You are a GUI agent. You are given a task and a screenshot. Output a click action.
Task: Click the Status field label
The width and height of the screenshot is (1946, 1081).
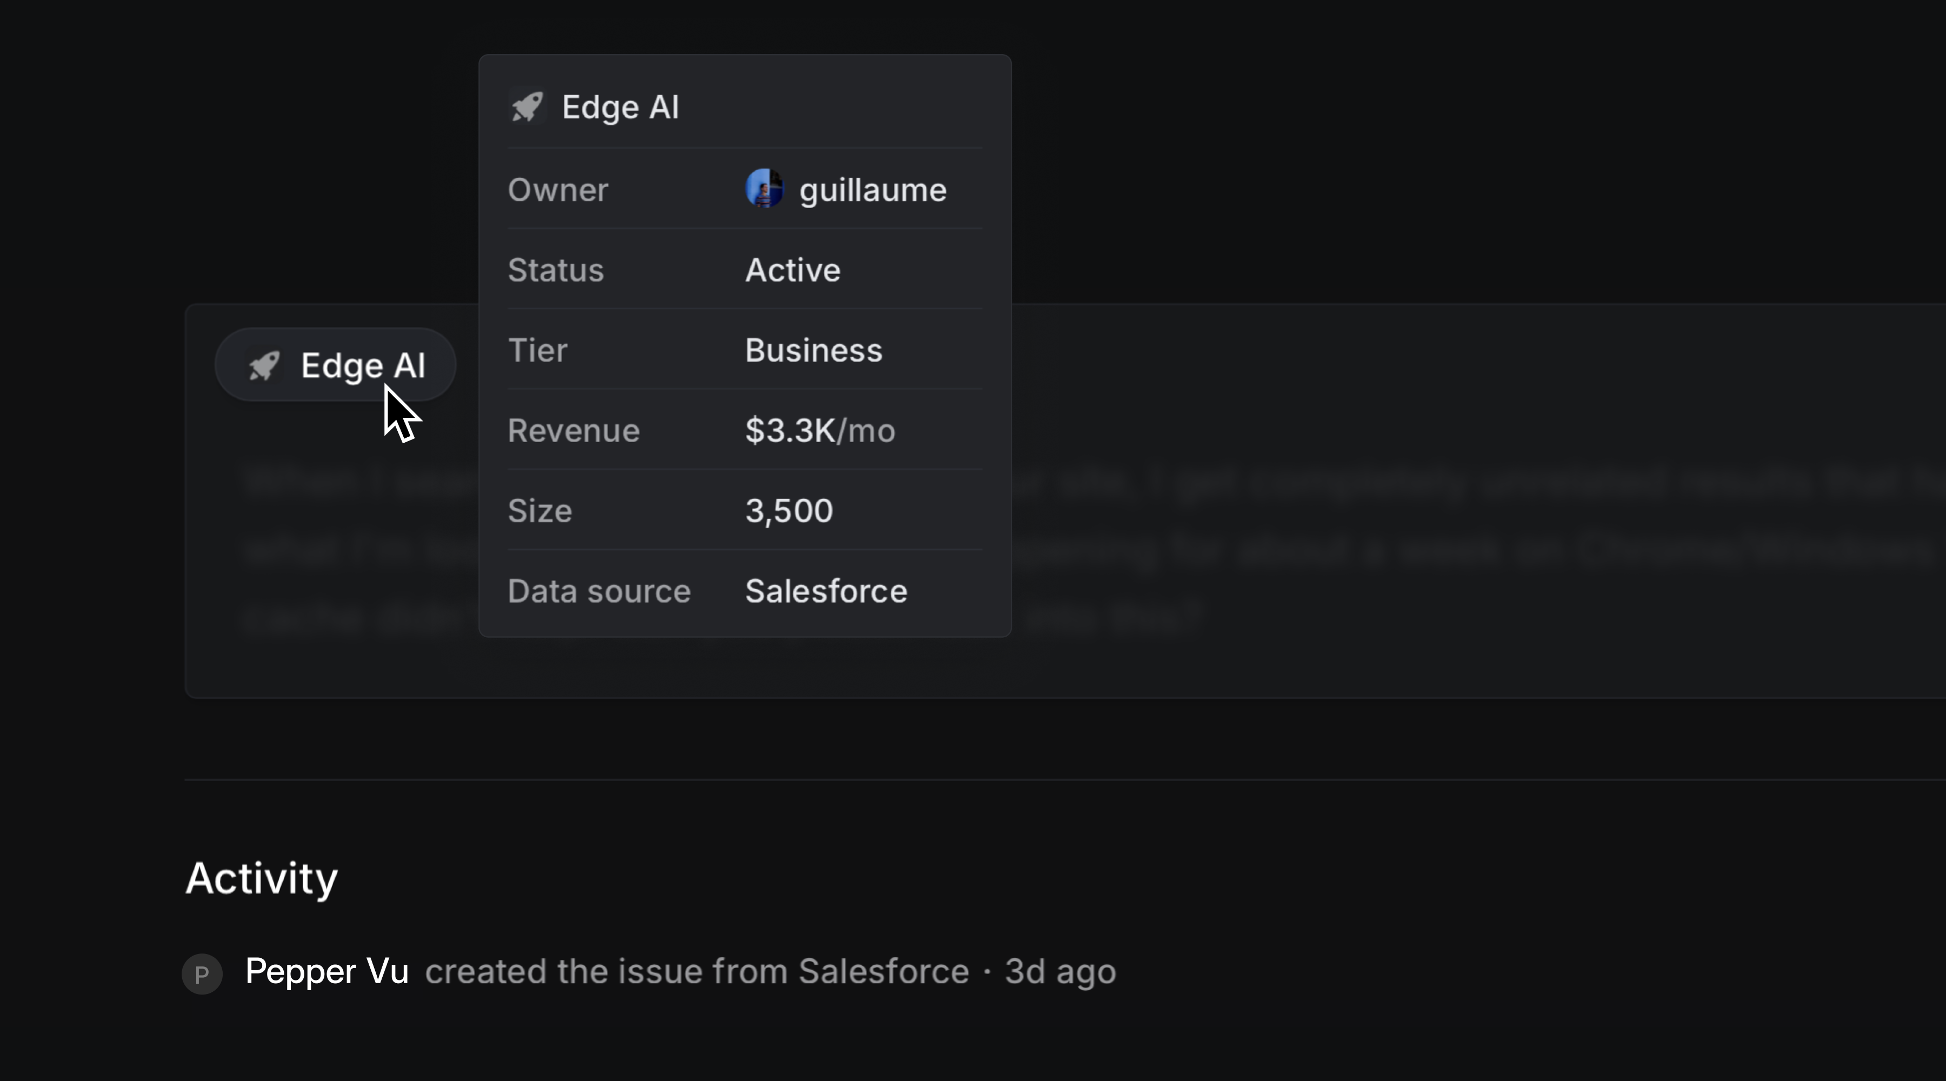tap(555, 270)
